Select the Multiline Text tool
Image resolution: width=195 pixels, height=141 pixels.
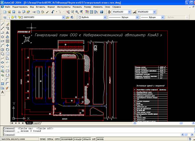click(3, 92)
